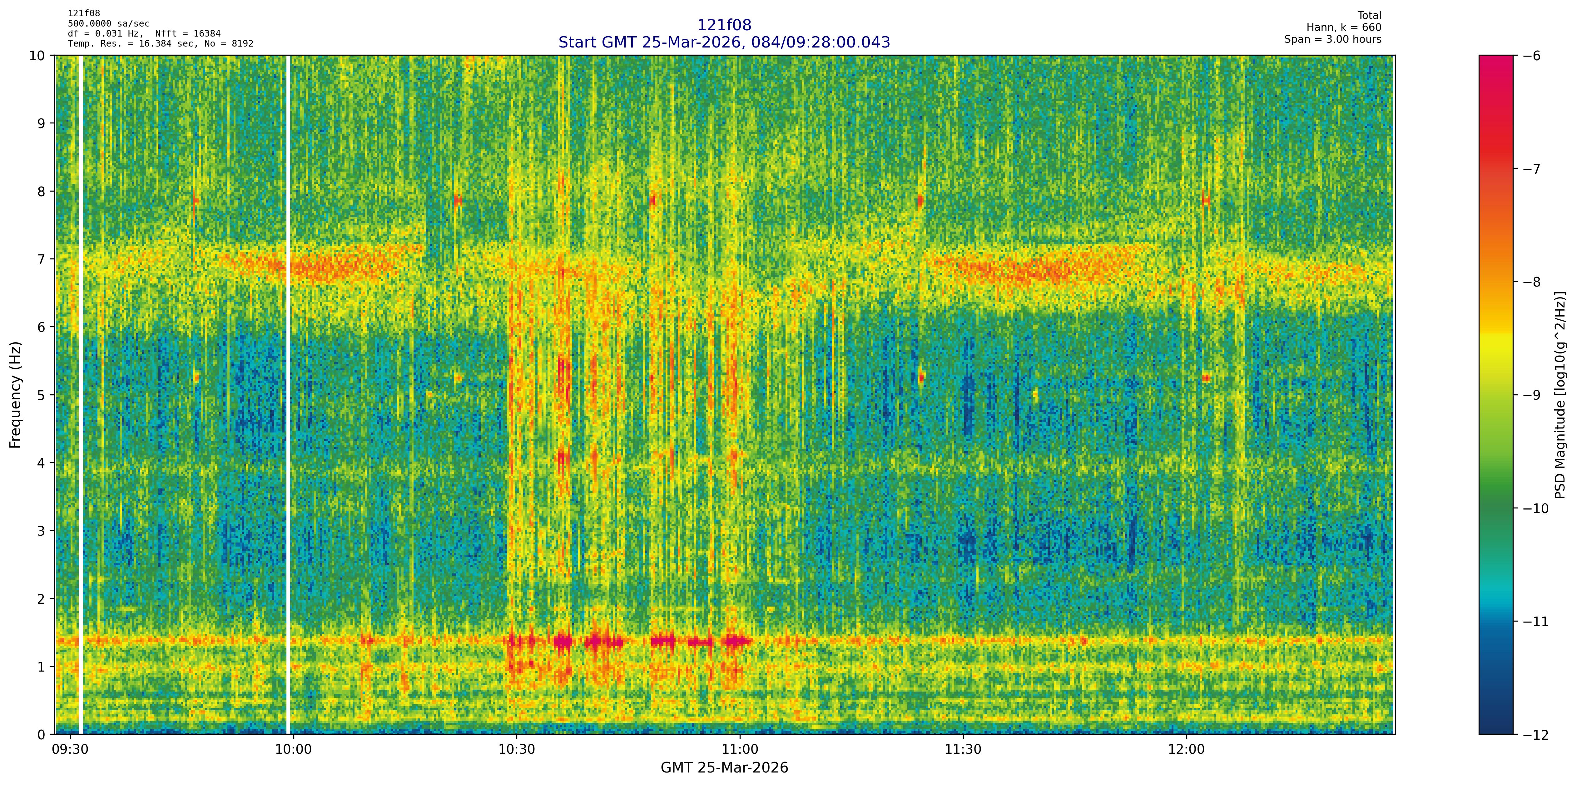
Task: Click the Span = 3.00 hours text
Action: (1333, 39)
